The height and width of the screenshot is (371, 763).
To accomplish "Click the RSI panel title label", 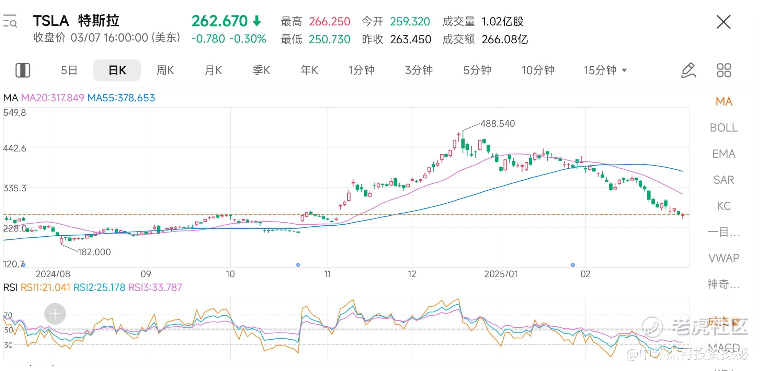I will (x=10, y=287).
